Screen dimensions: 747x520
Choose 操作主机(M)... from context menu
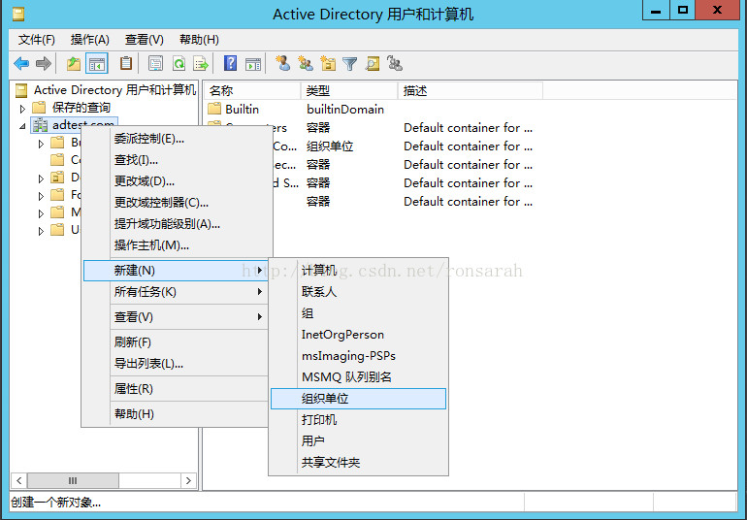click(x=178, y=245)
